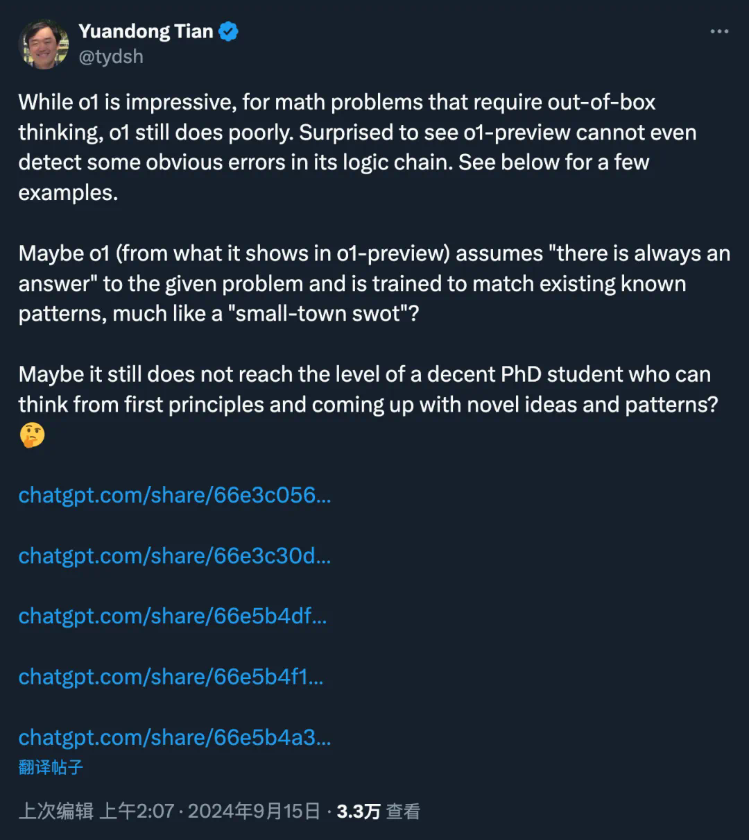Open the @tydsh handle link
The height and width of the screenshot is (840, 749).
[x=111, y=56]
